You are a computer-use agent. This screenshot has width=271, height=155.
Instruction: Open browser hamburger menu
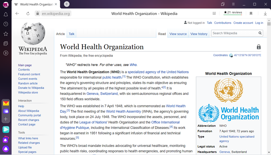click(233, 4)
